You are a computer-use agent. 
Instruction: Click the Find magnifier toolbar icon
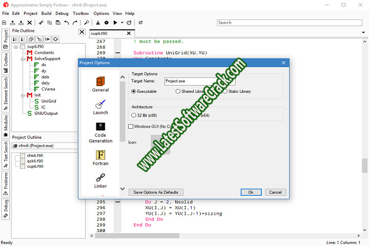(x=87, y=23)
